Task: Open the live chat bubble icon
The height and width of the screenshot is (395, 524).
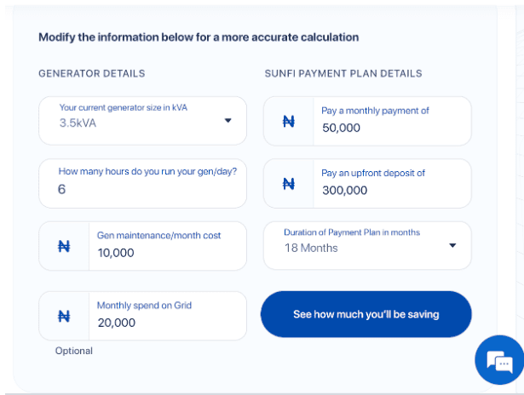Action: pyautogui.click(x=499, y=360)
